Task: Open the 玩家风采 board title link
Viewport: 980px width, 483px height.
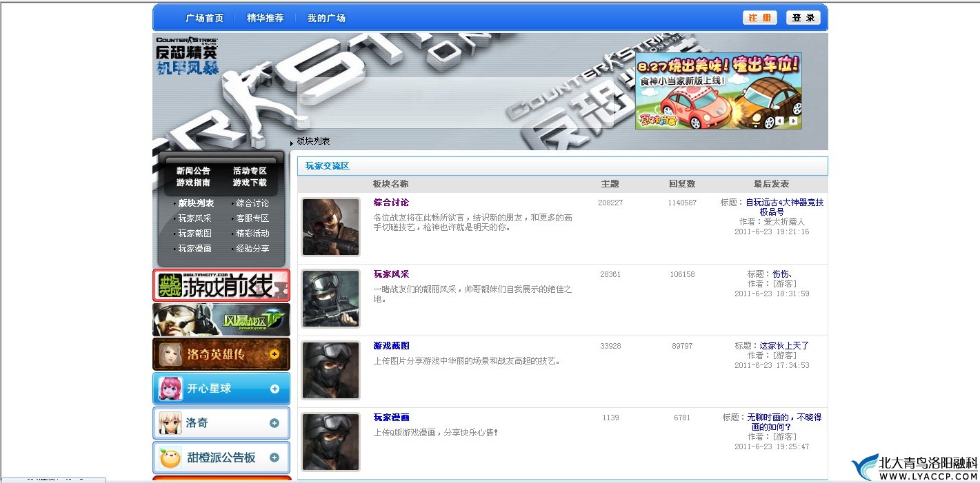Action: [391, 274]
